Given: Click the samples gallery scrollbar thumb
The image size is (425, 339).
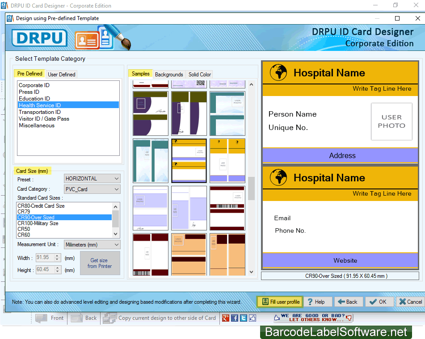Looking at the screenshot, I should [251, 188].
